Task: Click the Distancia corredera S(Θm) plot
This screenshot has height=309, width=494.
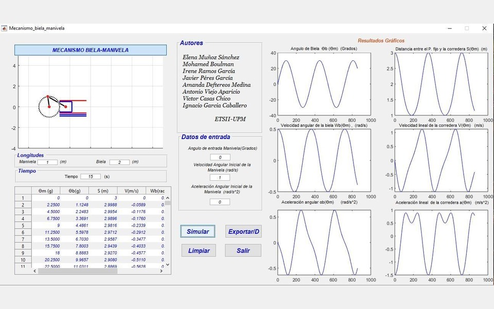Action: pos(442,84)
